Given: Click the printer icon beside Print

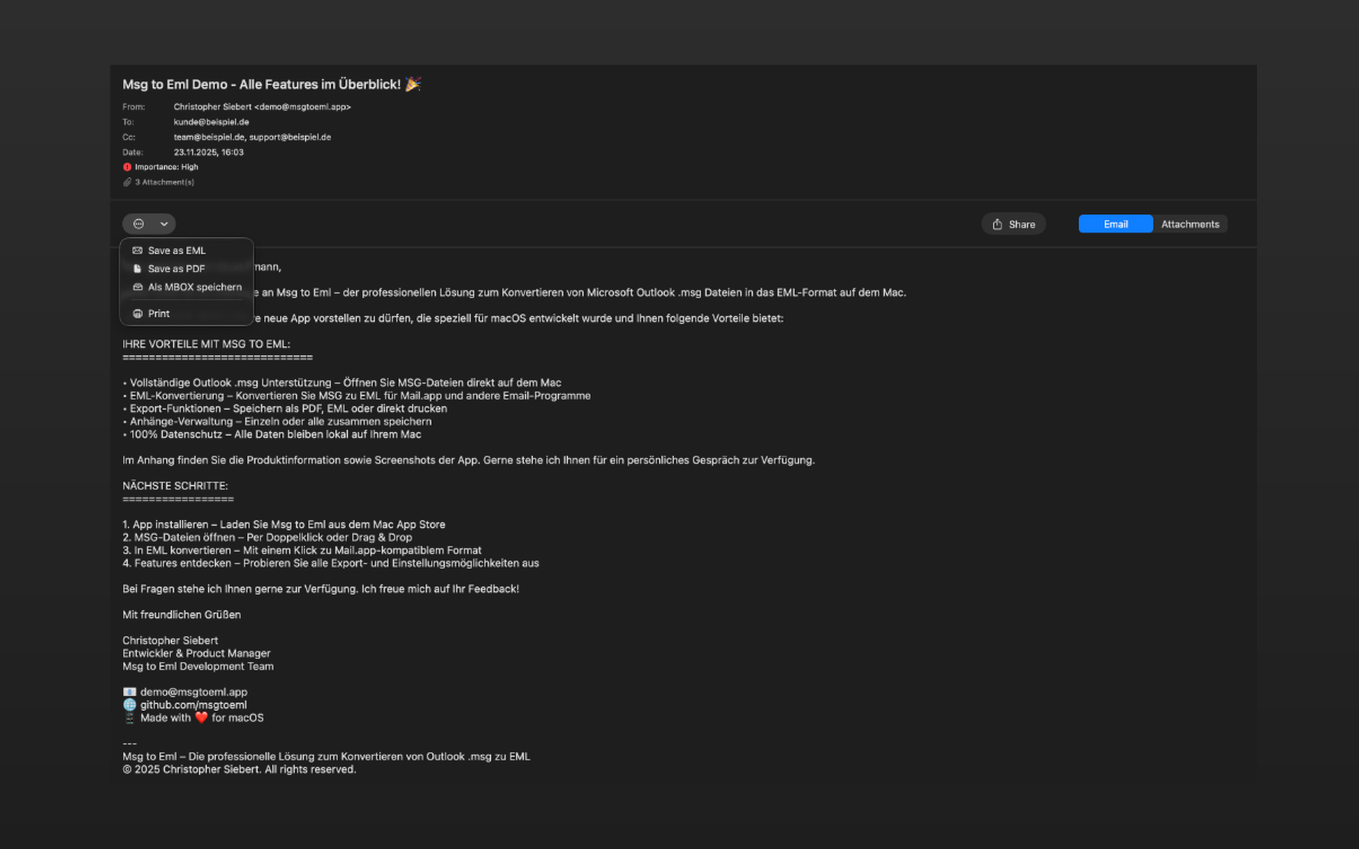Looking at the screenshot, I should point(138,313).
